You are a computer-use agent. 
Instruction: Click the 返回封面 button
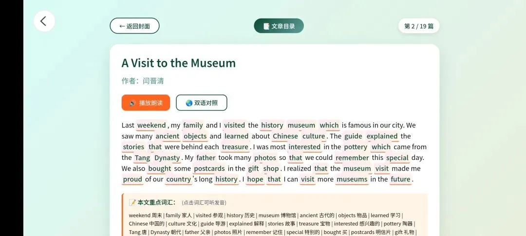click(x=134, y=26)
